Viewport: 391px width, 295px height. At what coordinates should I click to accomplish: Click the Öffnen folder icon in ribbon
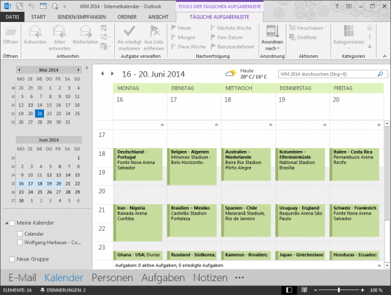10,32
